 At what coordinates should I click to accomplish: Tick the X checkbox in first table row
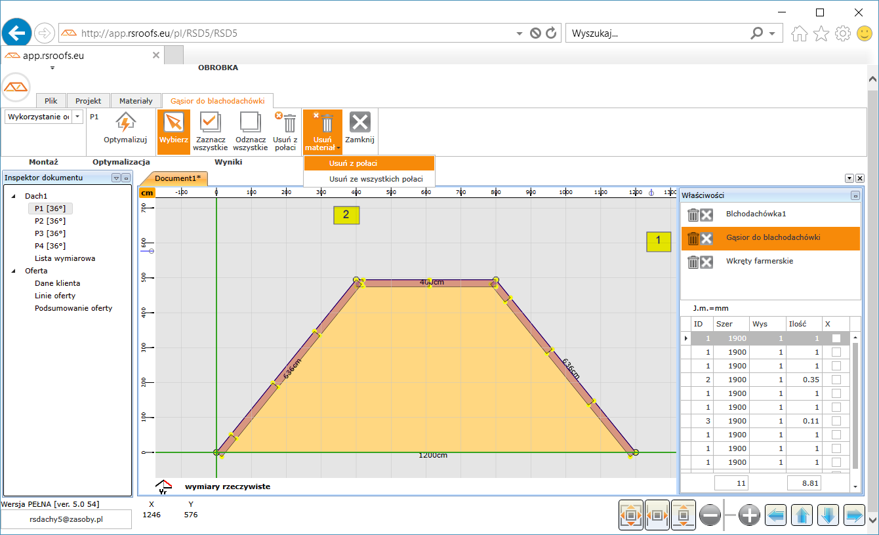pos(836,338)
